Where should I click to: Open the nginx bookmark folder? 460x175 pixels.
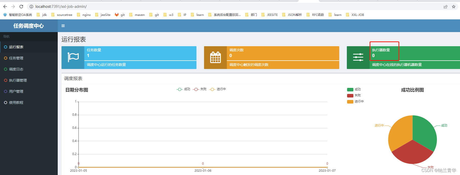tap(84, 15)
